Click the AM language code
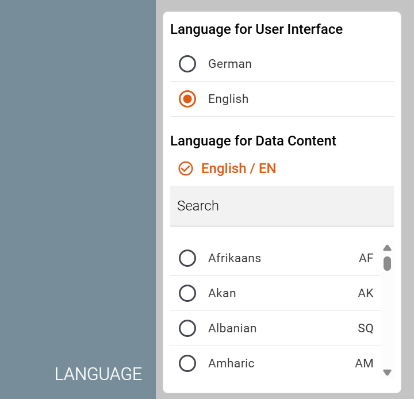 364,363
